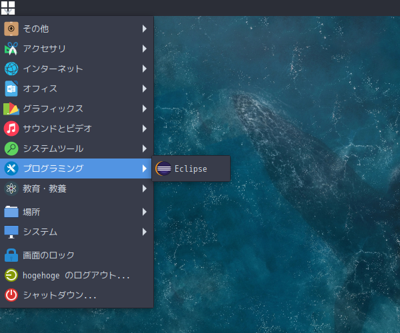Open the 場所 menu entry
The image size is (400, 333).
[76, 212]
